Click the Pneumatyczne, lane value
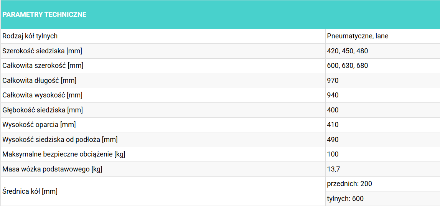This screenshot has height=206, width=440. point(358,36)
